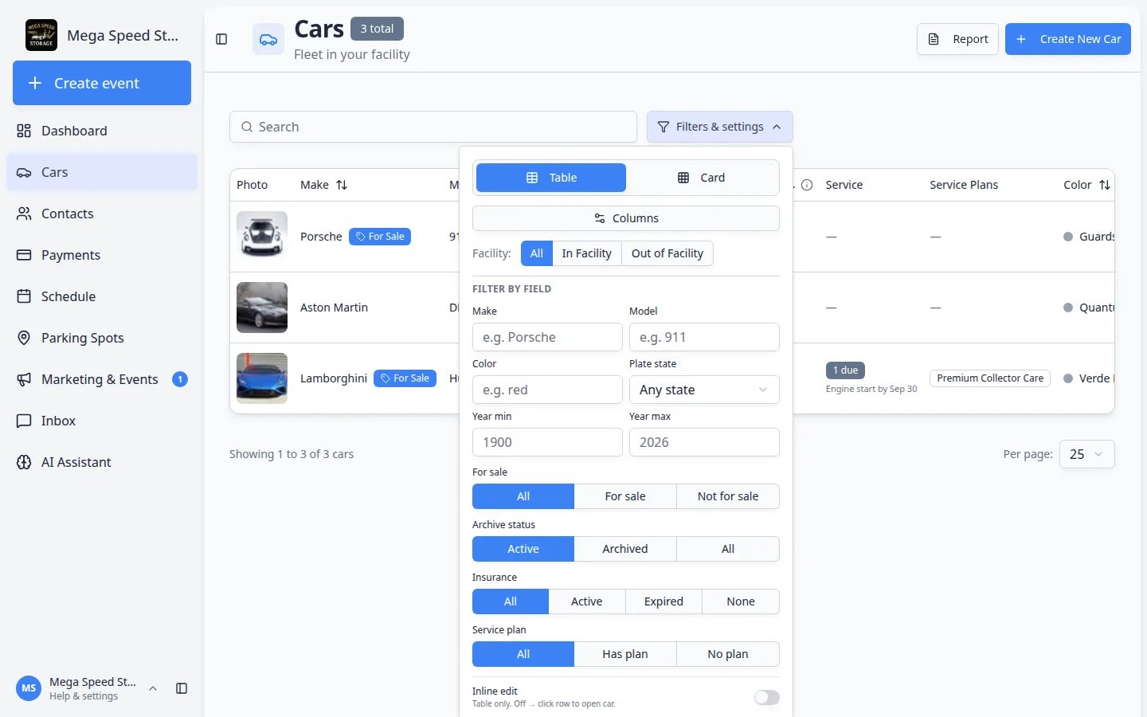Switch to Card view
The width and height of the screenshot is (1147, 717).
click(x=702, y=178)
